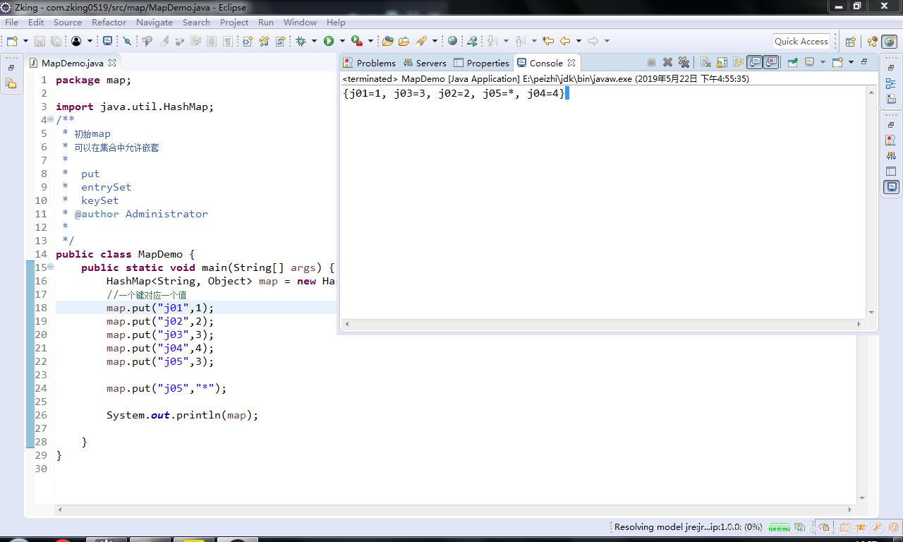Click the Save icon in toolbar

click(x=40, y=41)
